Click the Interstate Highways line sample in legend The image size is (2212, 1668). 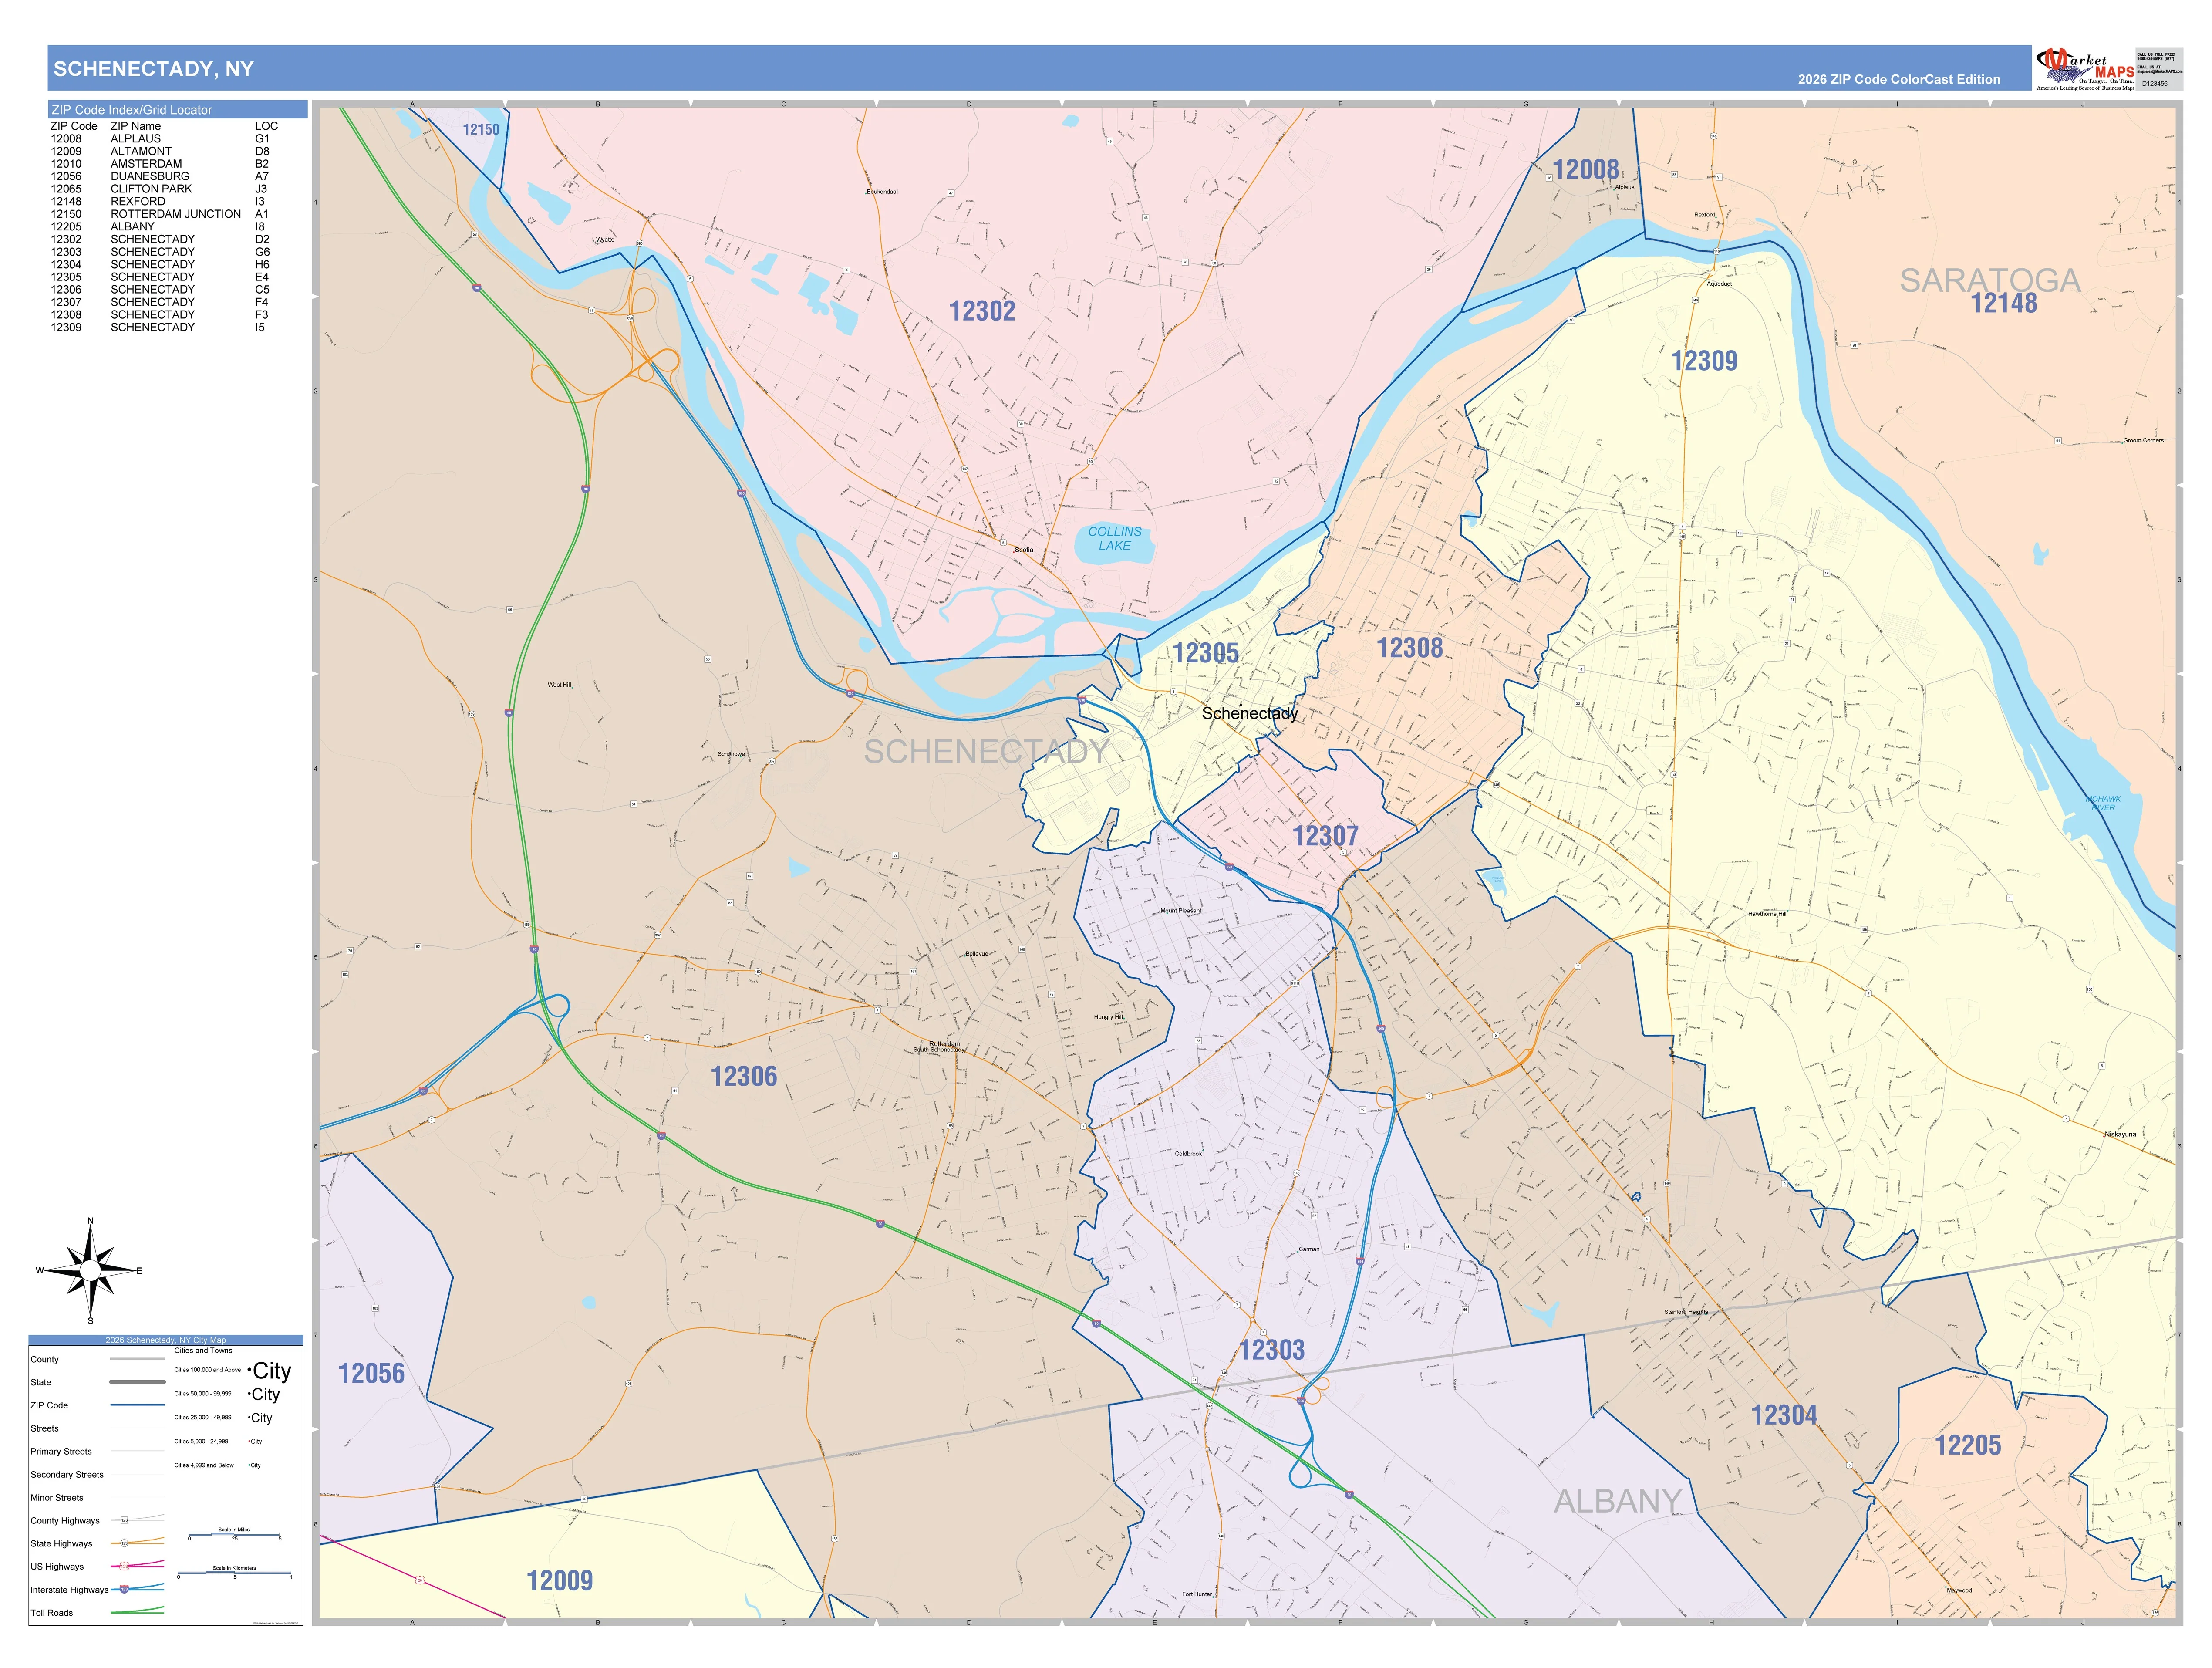point(137,1589)
